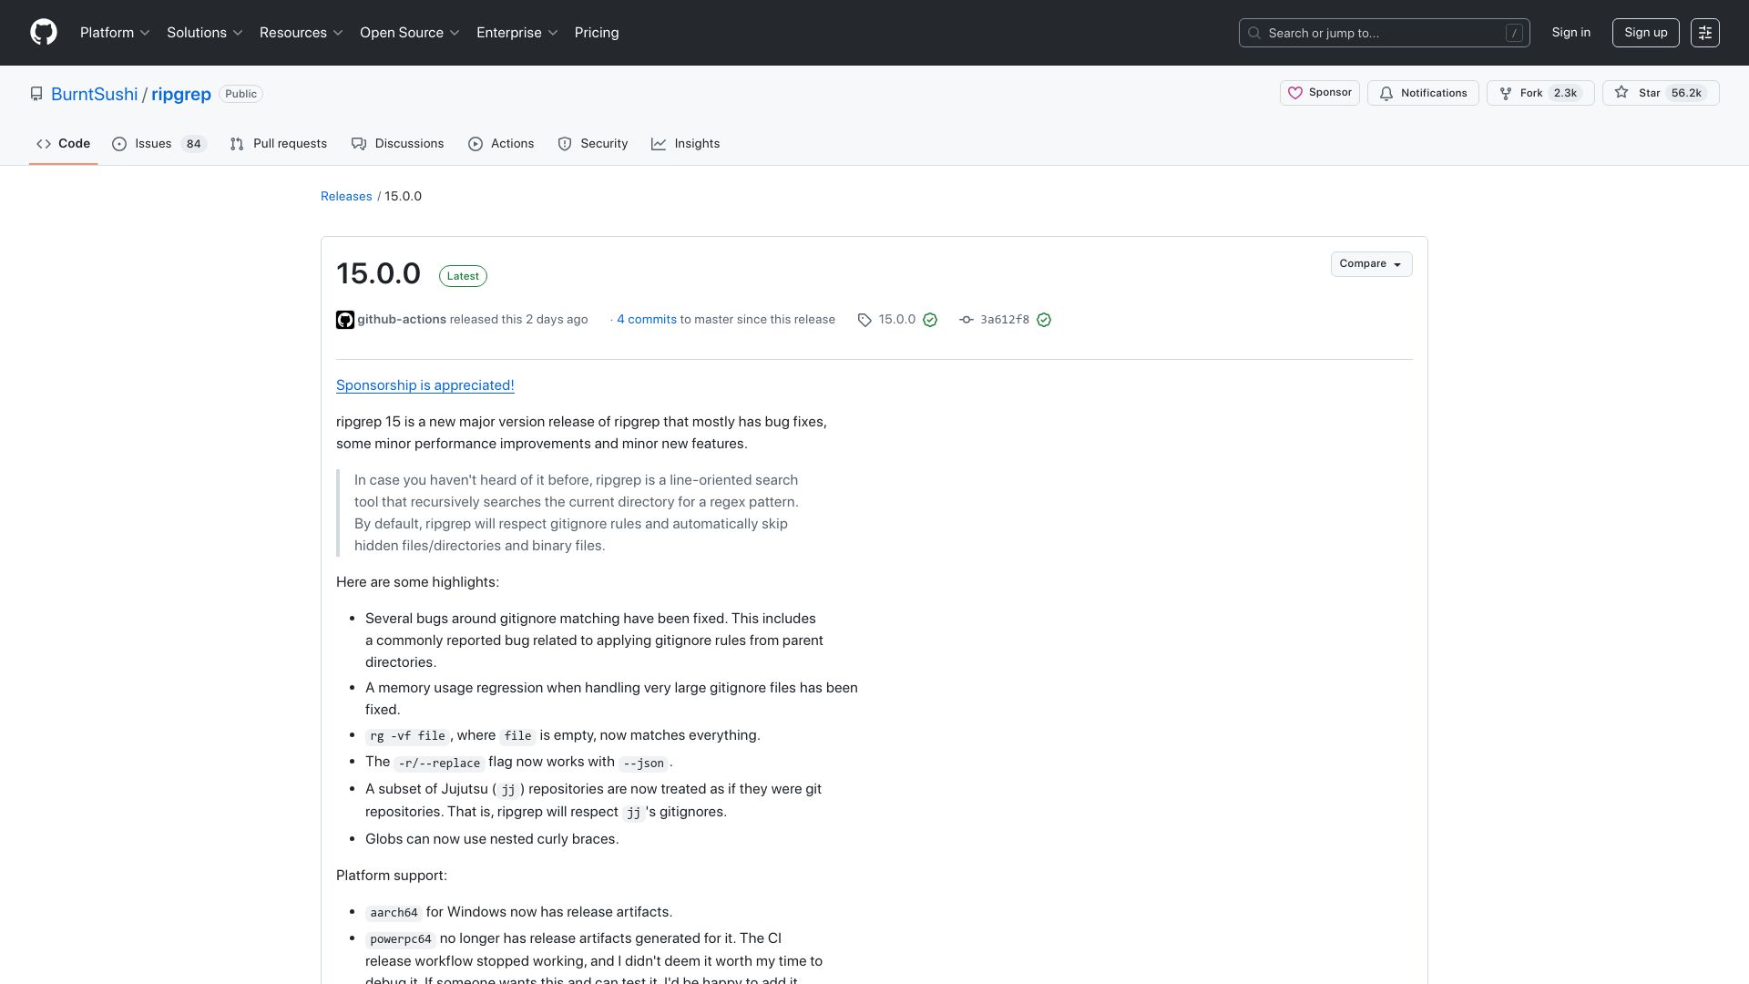Image resolution: width=1749 pixels, height=984 pixels.
Task: Open the appearance settings icon in header
Action: click(x=1705, y=33)
